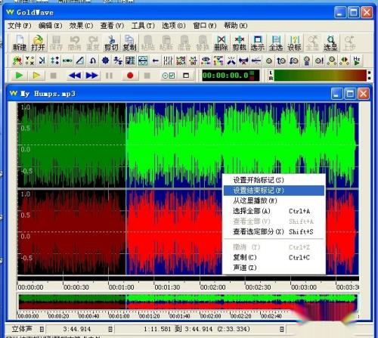Choose 声道(Z) in context menu

274,268
